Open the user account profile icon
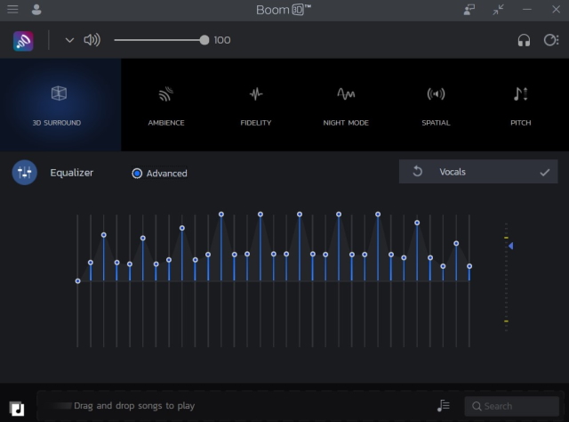569x422 pixels. coord(36,10)
